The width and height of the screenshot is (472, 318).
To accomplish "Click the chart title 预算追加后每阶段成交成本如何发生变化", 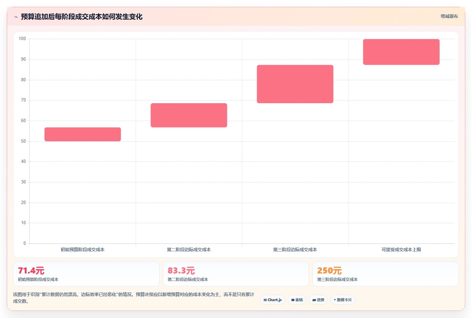I will tap(82, 17).
